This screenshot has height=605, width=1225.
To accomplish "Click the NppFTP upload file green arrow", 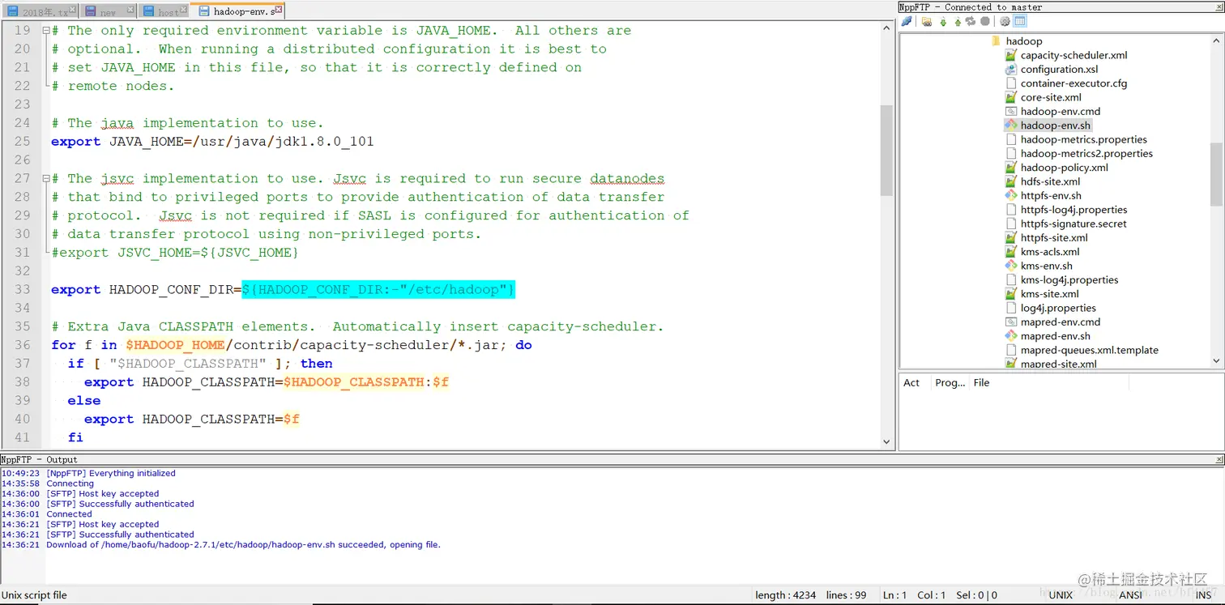I will [957, 22].
